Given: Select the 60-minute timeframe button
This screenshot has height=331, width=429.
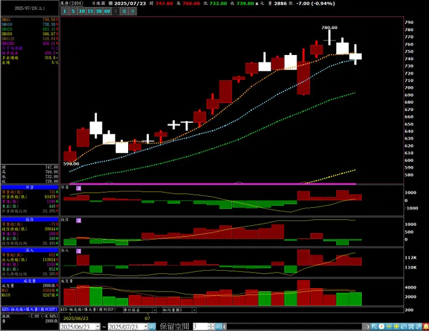Looking at the screenshot, I should click(107, 11).
